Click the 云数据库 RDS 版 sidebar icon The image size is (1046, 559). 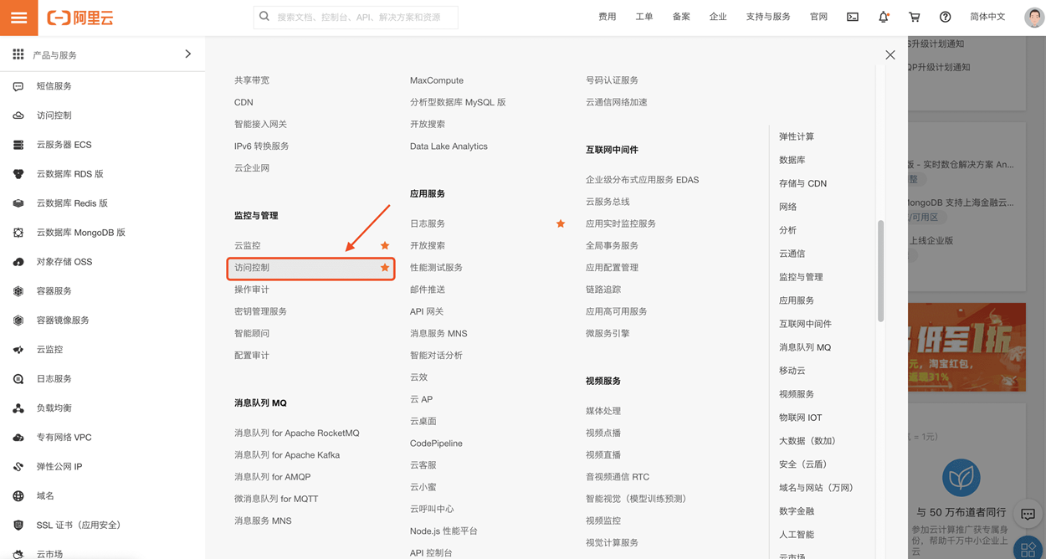tap(18, 174)
